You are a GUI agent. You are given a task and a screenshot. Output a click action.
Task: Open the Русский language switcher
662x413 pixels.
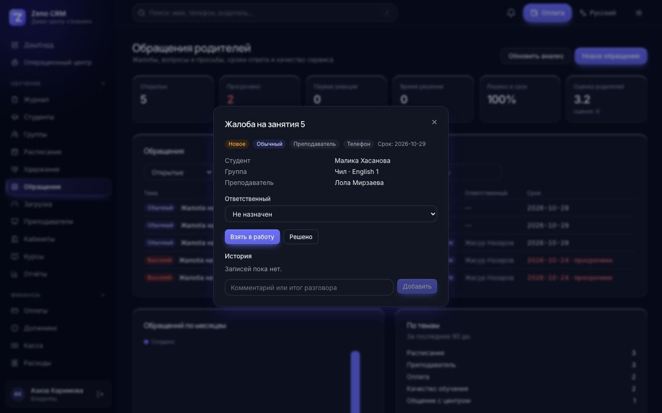[x=598, y=13]
